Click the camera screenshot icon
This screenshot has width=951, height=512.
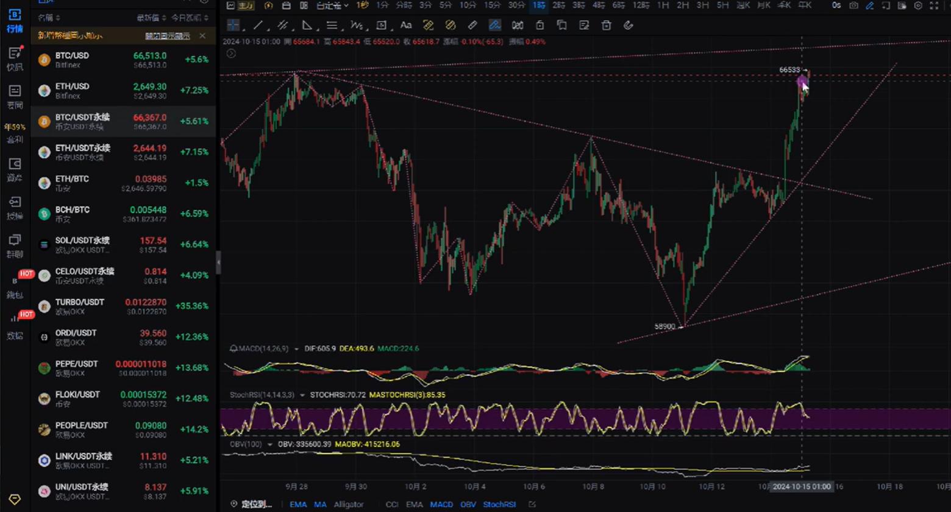coord(853,5)
